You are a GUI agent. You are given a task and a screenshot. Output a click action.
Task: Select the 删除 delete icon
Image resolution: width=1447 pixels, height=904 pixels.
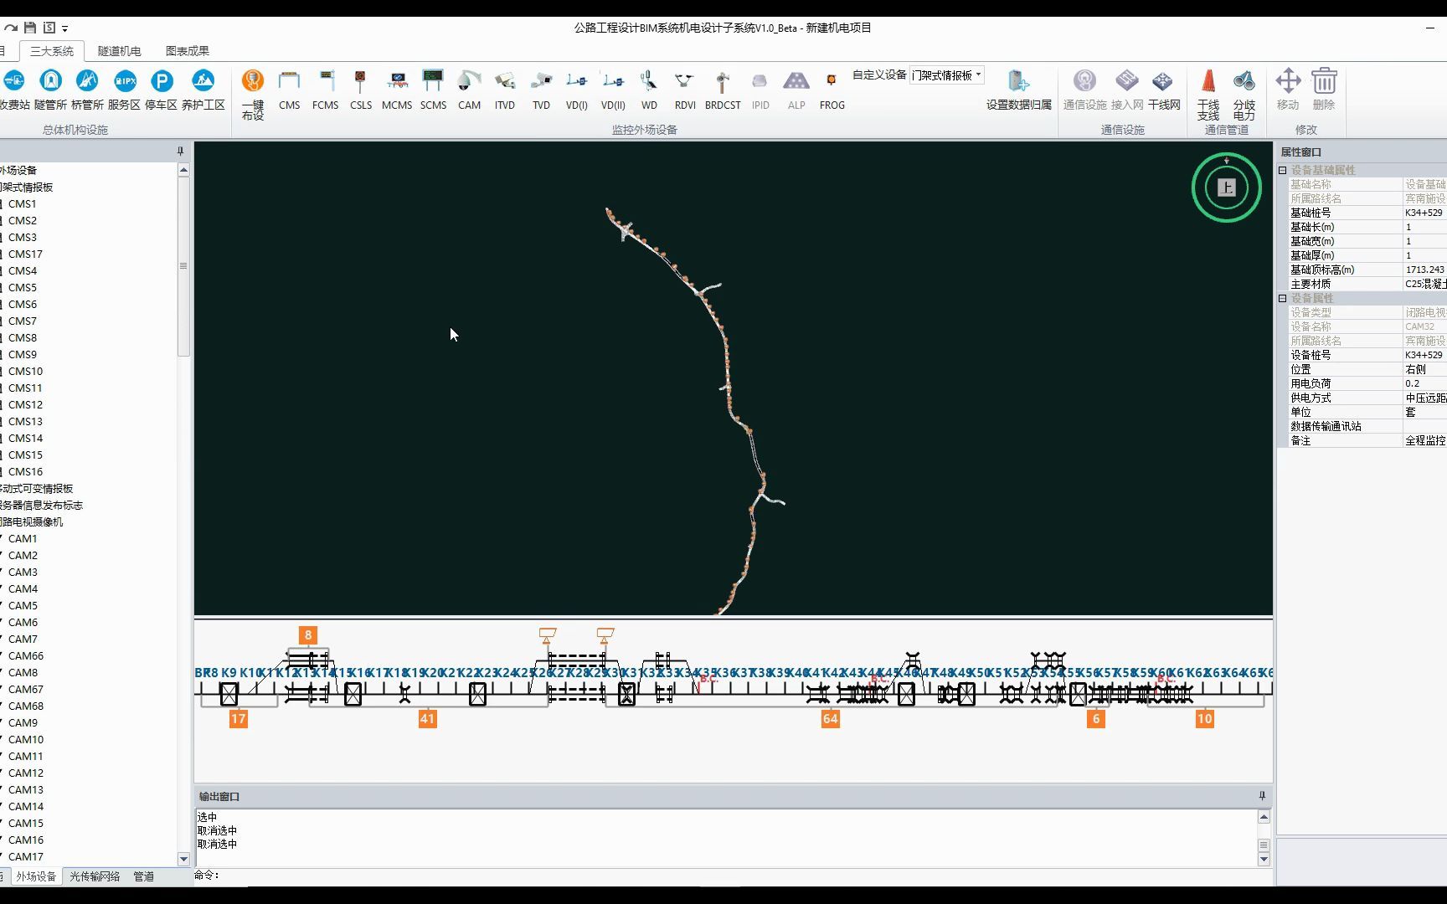pos(1324,88)
